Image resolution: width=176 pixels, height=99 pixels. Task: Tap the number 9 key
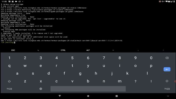click(135, 58)
